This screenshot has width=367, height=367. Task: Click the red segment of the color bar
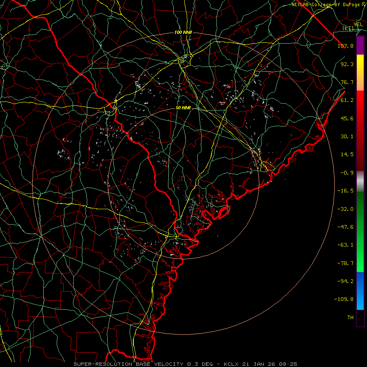click(x=360, y=130)
